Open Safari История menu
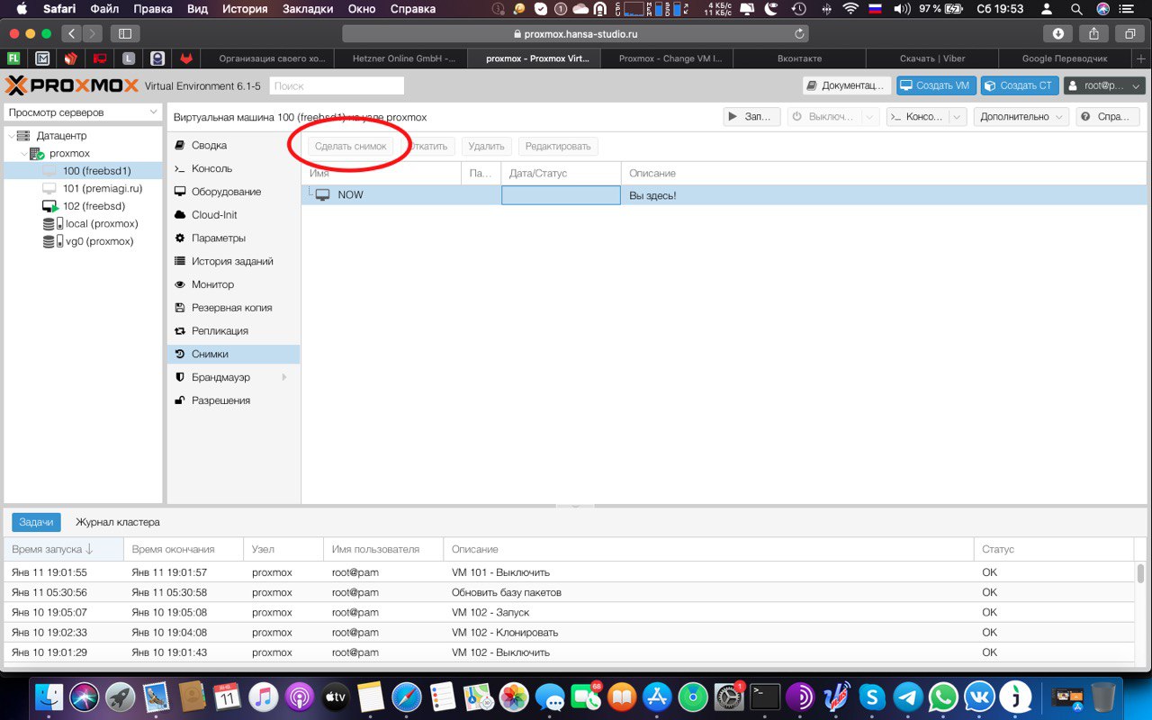The width and height of the screenshot is (1152, 720). pos(246,9)
